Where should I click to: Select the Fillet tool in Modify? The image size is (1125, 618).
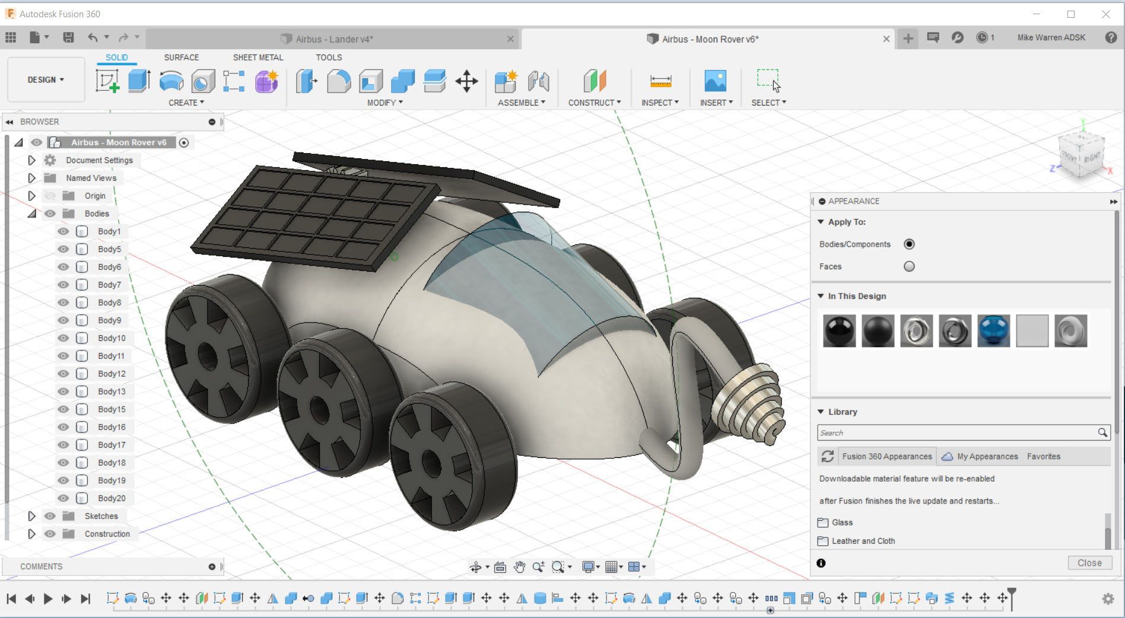pyautogui.click(x=339, y=81)
